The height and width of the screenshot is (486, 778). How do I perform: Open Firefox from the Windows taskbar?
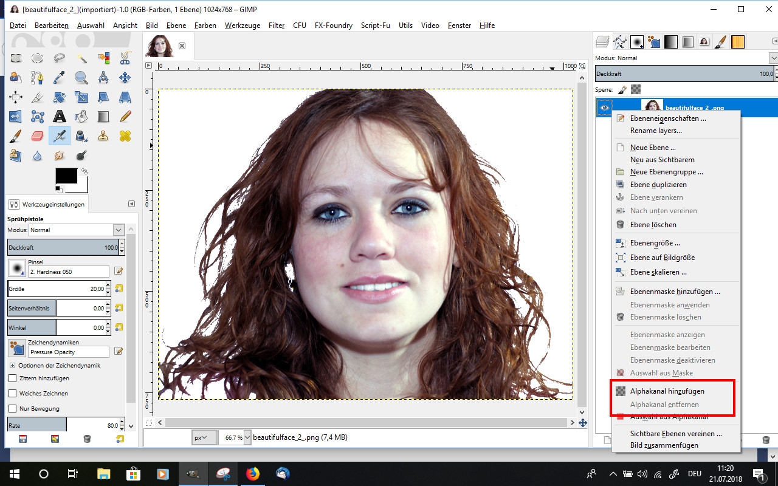252,473
